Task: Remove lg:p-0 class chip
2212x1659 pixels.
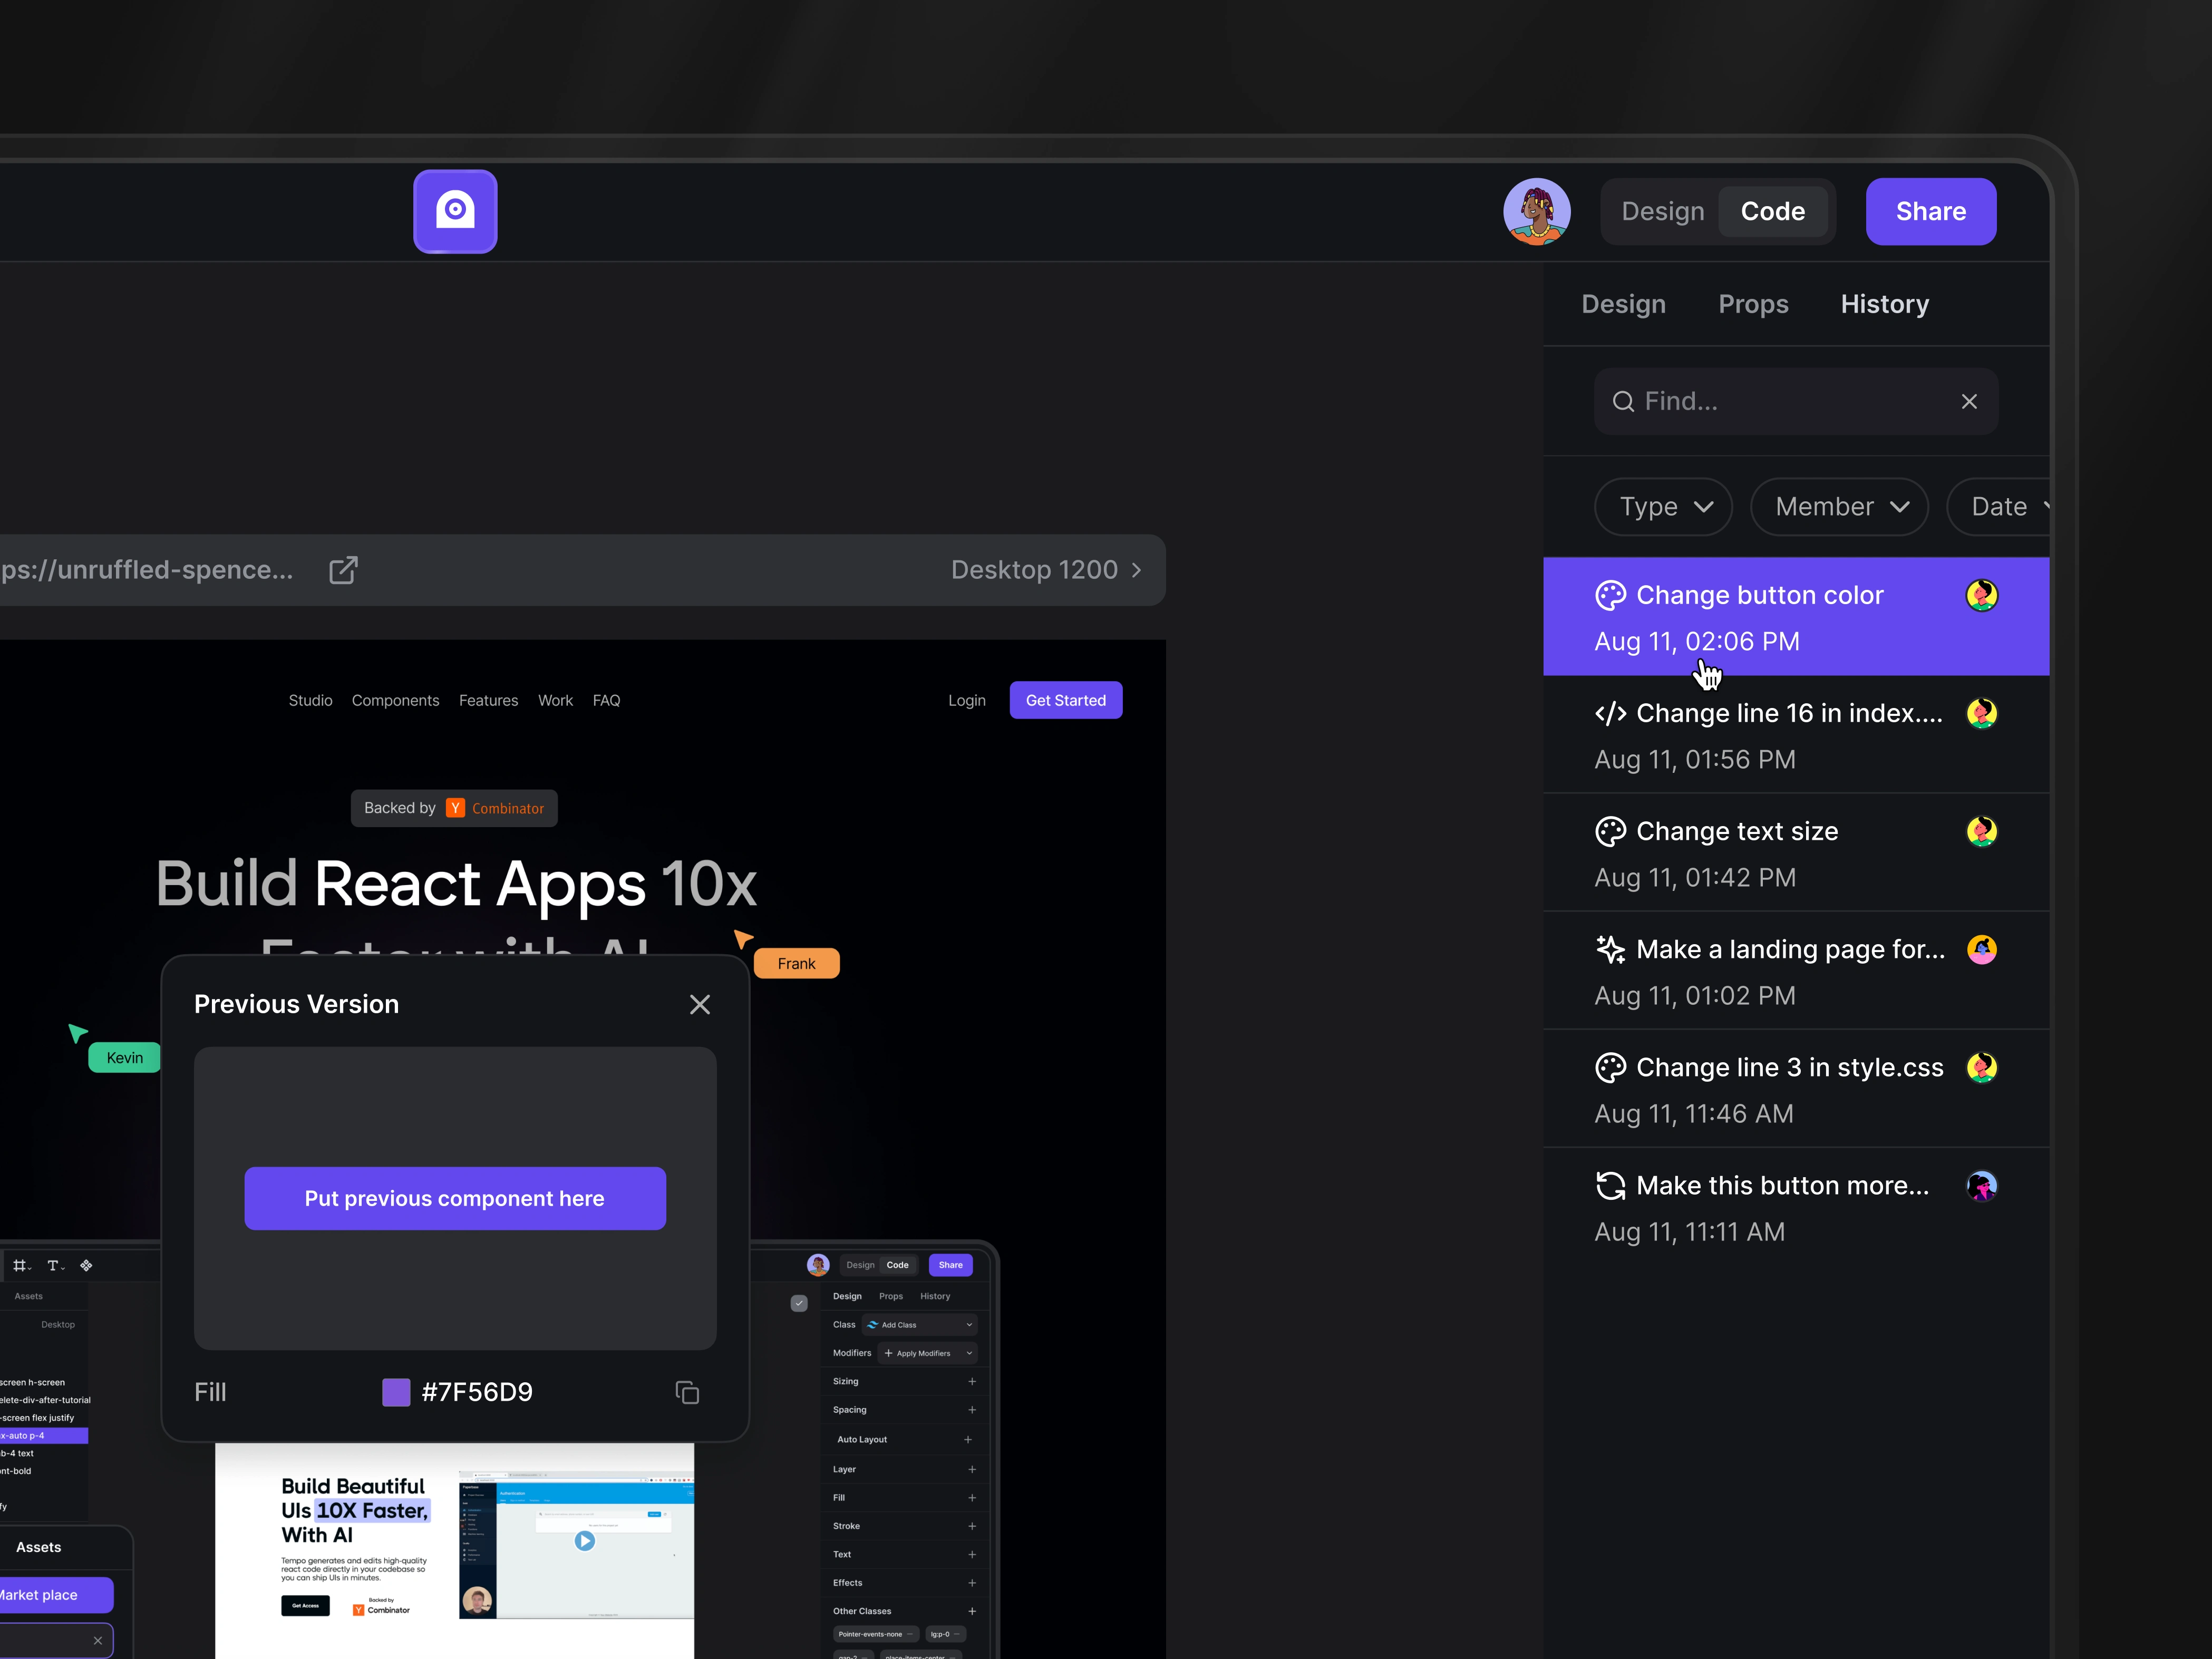Action: (x=956, y=1634)
